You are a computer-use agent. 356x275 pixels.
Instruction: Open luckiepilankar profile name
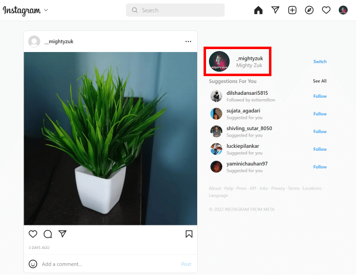coord(243,146)
